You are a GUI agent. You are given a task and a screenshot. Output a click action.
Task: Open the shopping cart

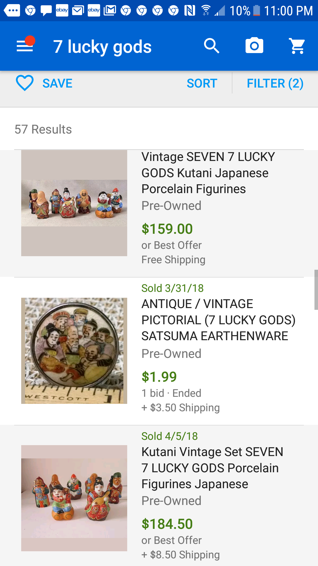point(297,46)
